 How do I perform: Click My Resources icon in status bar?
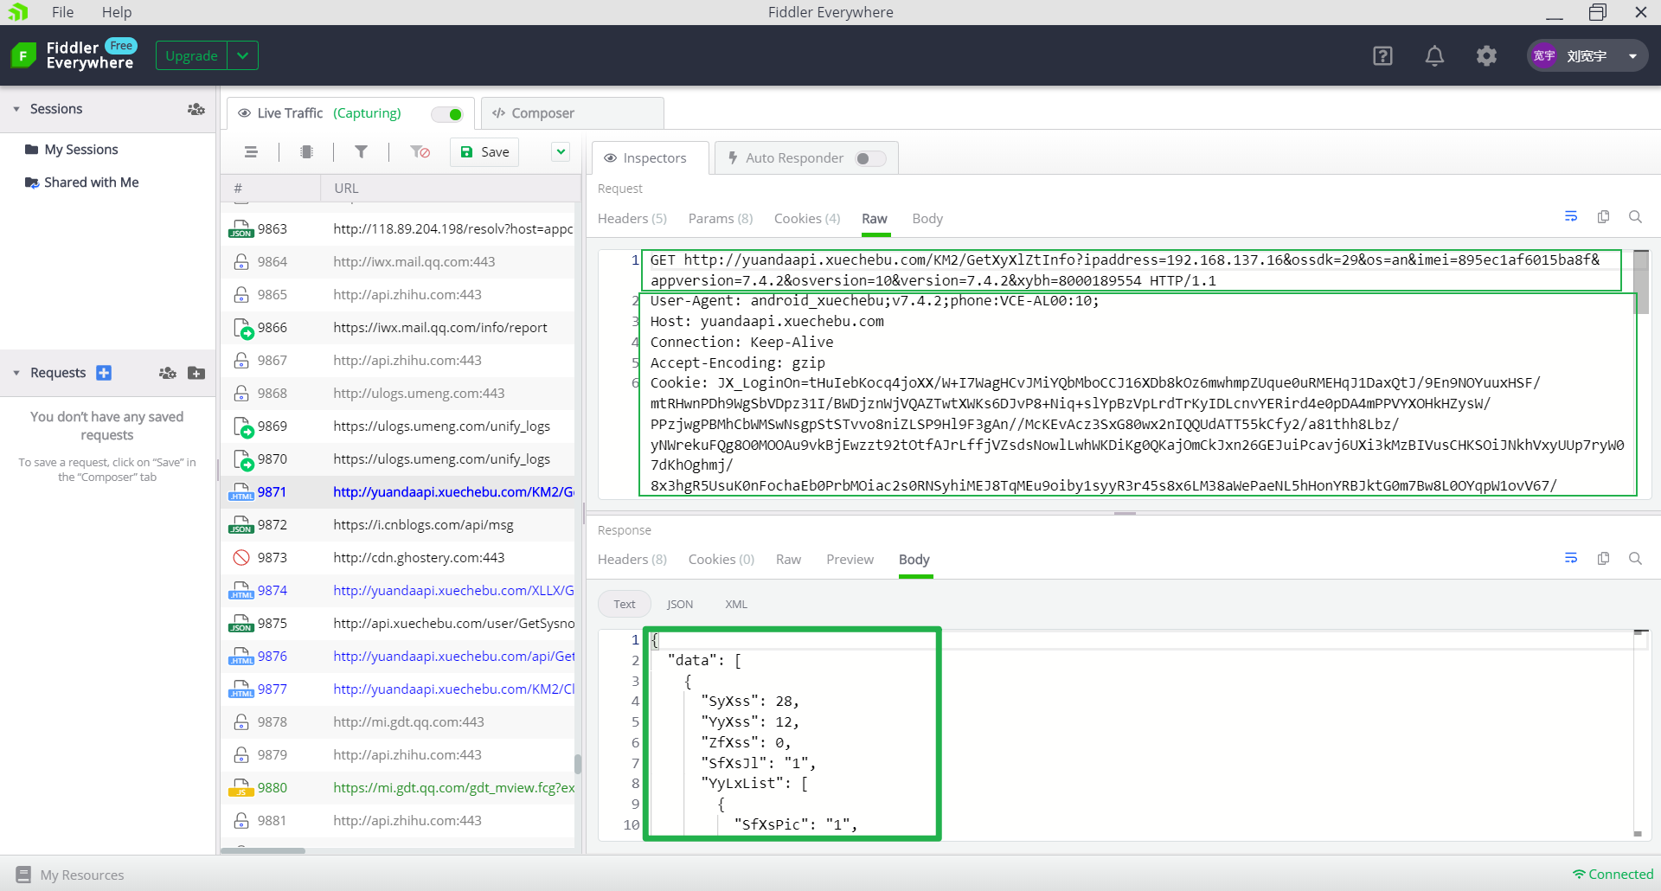pos(23,875)
